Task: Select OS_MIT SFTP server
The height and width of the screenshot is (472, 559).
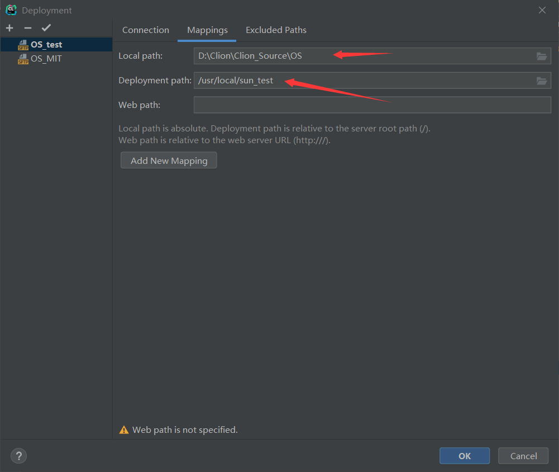Action: coord(56,59)
